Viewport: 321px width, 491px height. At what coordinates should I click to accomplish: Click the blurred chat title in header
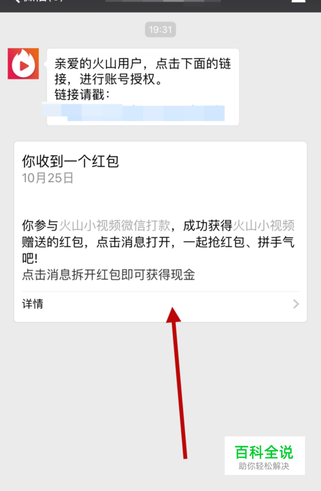click(162, 1)
